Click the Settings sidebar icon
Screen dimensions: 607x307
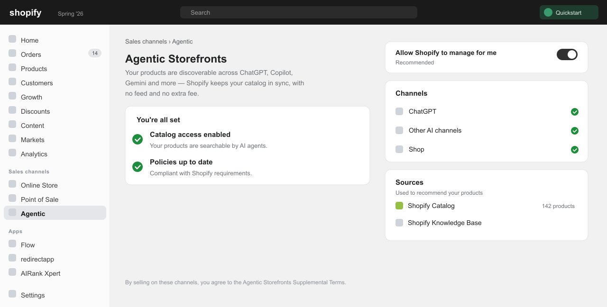tap(12, 294)
